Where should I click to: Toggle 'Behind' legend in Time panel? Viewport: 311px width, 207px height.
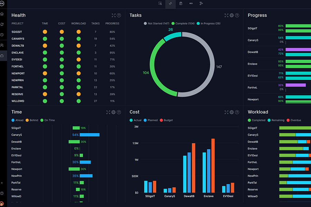(x=32, y=120)
